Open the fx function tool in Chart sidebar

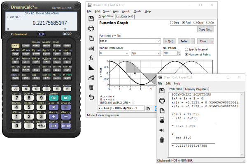click(x=91, y=58)
